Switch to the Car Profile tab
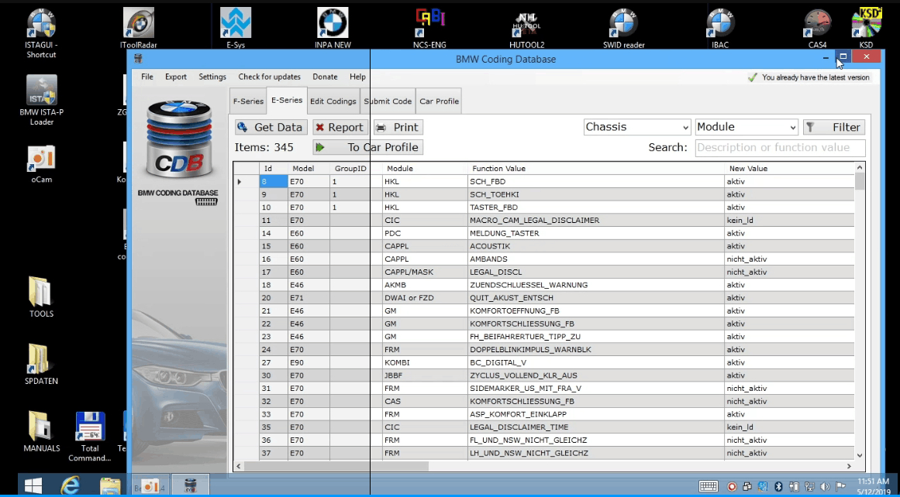The height and width of the screenshot is (497, 900). [439, 101]
